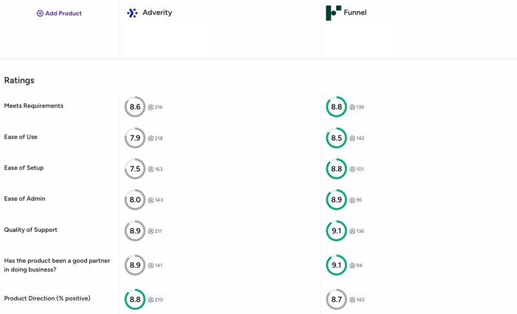Image resolution: width=517 pixels, height=314 pixels.
Task: Click Adverity's green 8.8 Product Direction circle
Action: coord(135,299)
